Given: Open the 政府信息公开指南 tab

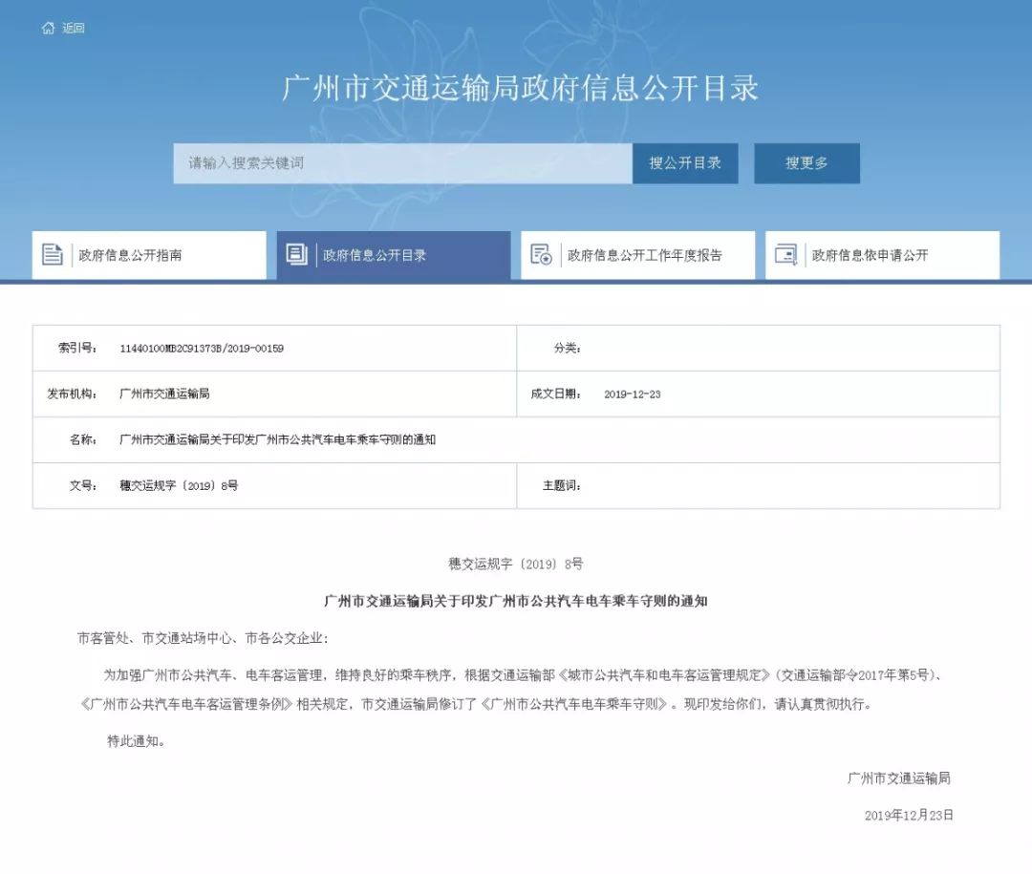Looking at the screenshot, I should [x=131, y=255].
